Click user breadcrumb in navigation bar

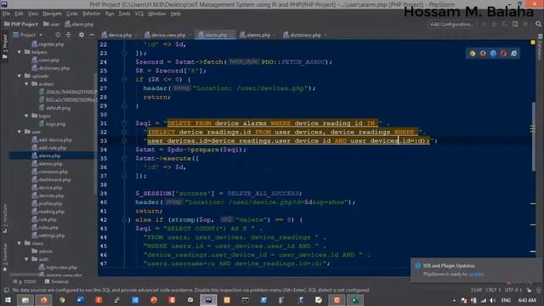click(51, 25)
